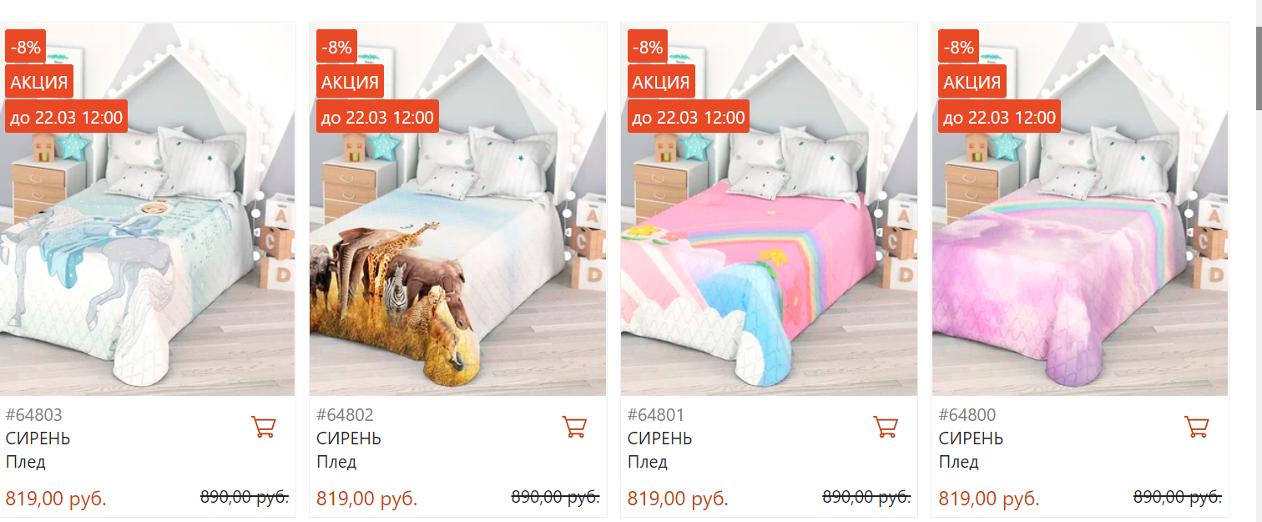
Task: Open СИРЕНЬ product link under #64802
Action: point(349,438)
